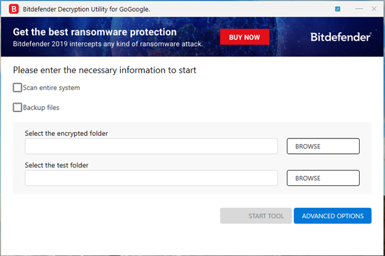Click the 'Get the best ransomware protection' headline
This screenshot has height=256, width=385.
tap(95, 32)
